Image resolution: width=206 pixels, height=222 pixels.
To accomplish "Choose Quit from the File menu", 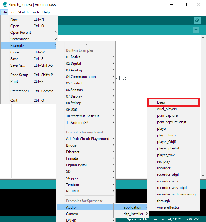I will (x=14, y=101).
